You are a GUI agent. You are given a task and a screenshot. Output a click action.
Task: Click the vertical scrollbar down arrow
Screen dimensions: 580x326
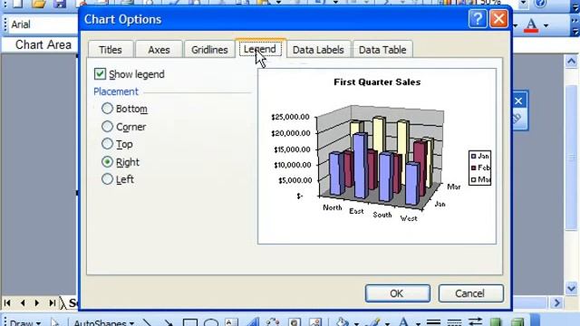[x=572, y=288]
